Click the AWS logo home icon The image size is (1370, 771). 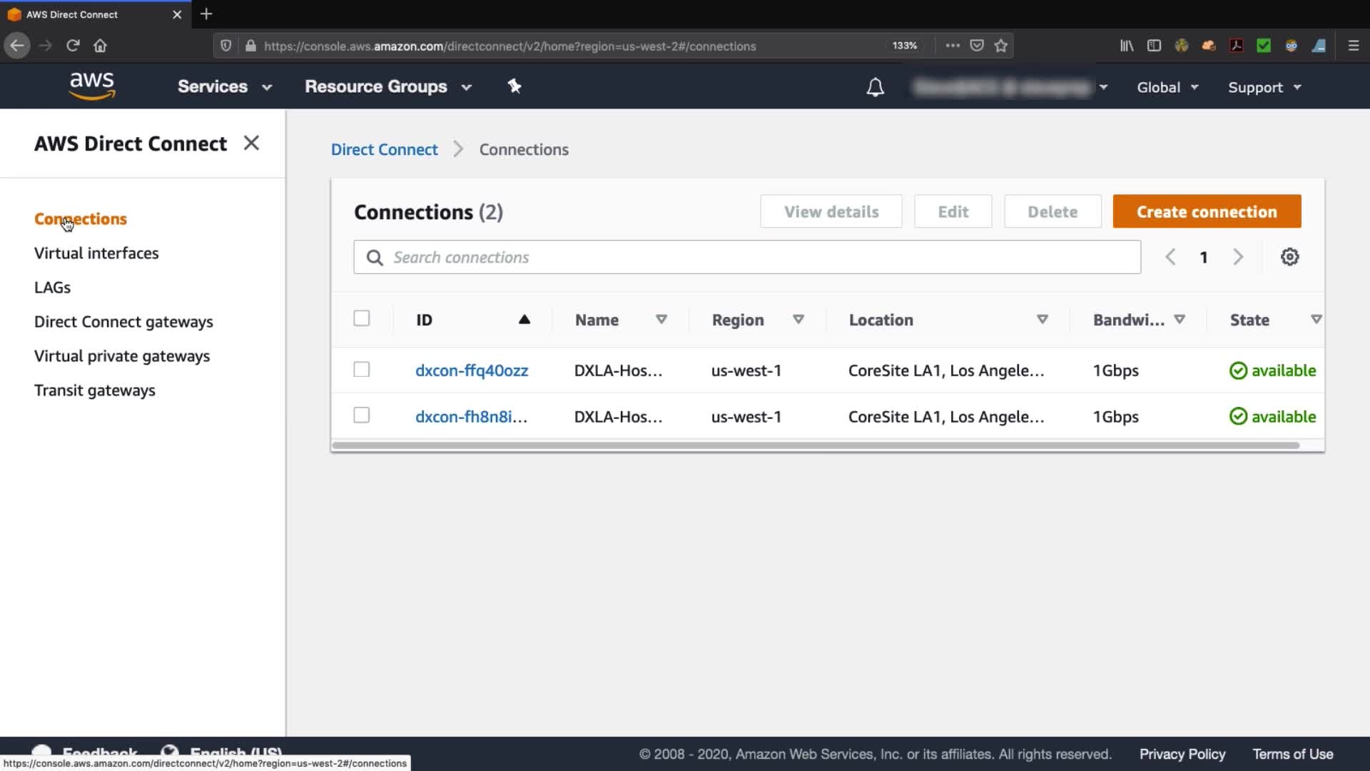pos(92,86)
